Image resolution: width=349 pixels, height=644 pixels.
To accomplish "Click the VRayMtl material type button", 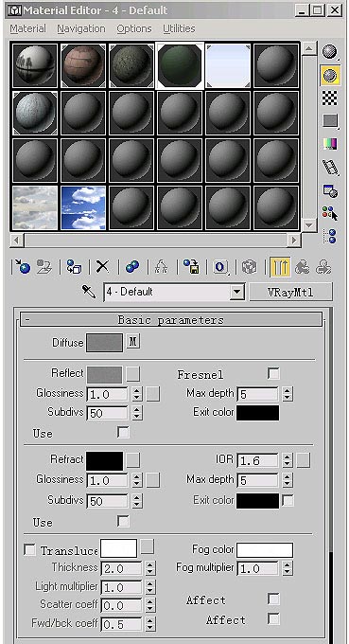I will pos(290,292).
